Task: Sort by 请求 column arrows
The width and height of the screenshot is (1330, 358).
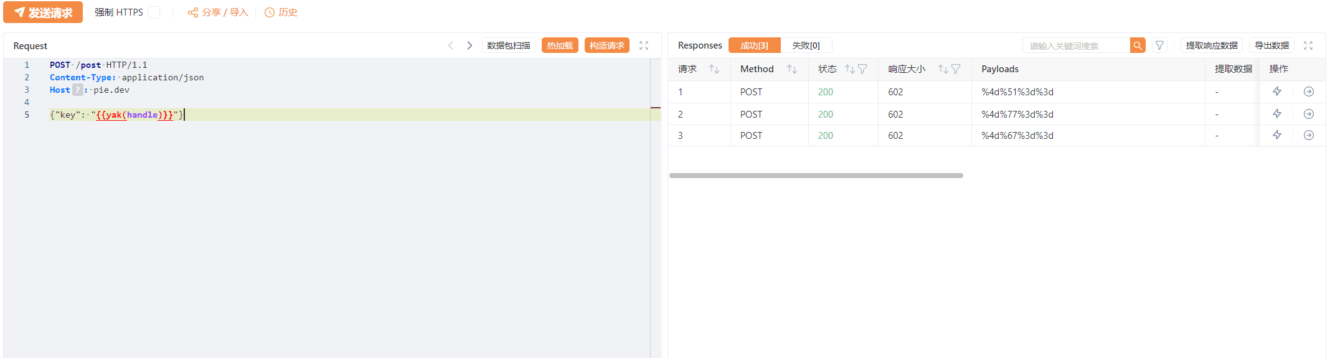Action: (x=714, y=69)
